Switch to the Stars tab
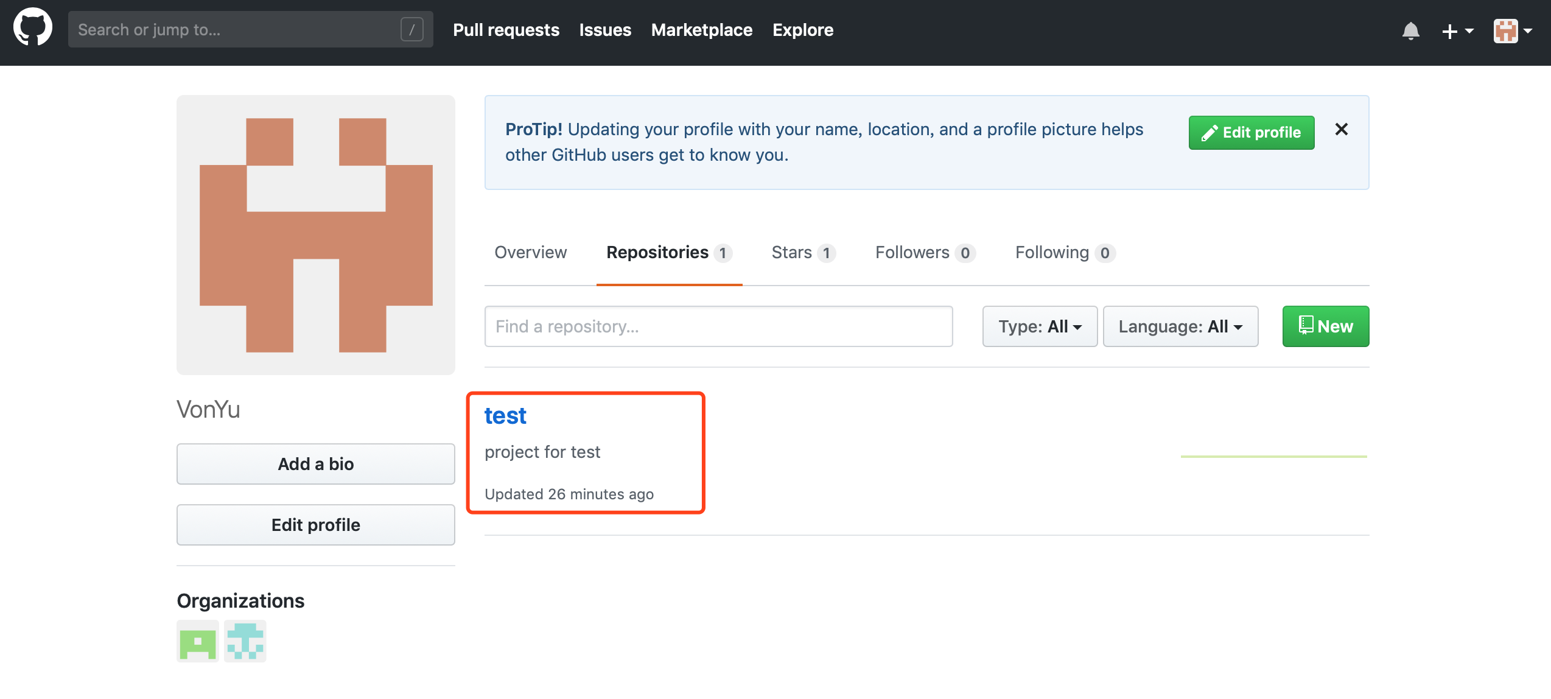1551x699 pixels. pyautogui.click(x=802, y=252)
